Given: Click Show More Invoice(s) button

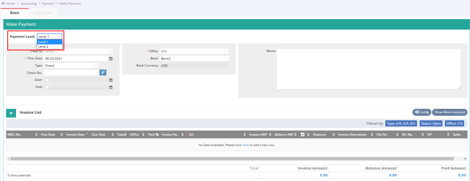Looking at the screenshot, I should (449, 112).
